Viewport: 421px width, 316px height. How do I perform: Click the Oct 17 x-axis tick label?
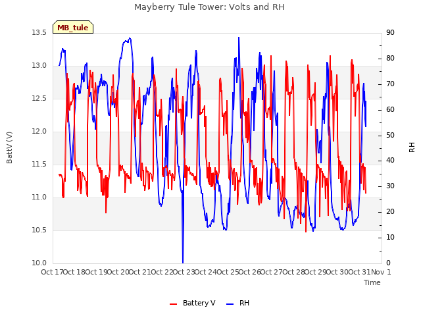52,272
